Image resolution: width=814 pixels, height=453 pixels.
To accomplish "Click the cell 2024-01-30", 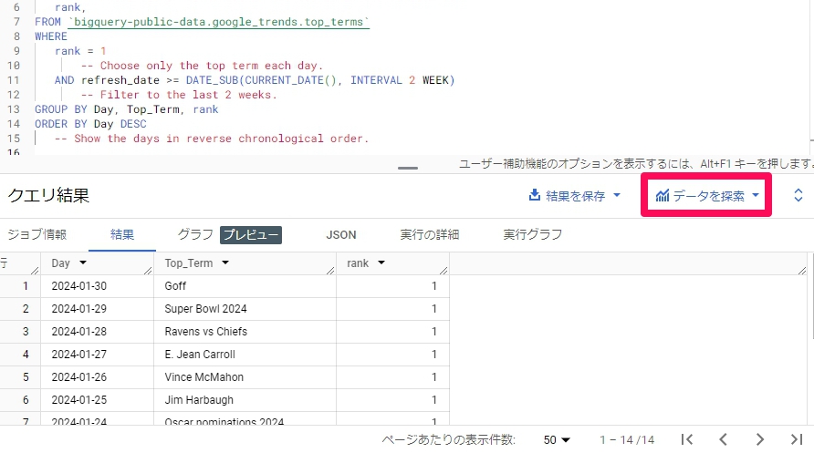I will pos(97,286).
